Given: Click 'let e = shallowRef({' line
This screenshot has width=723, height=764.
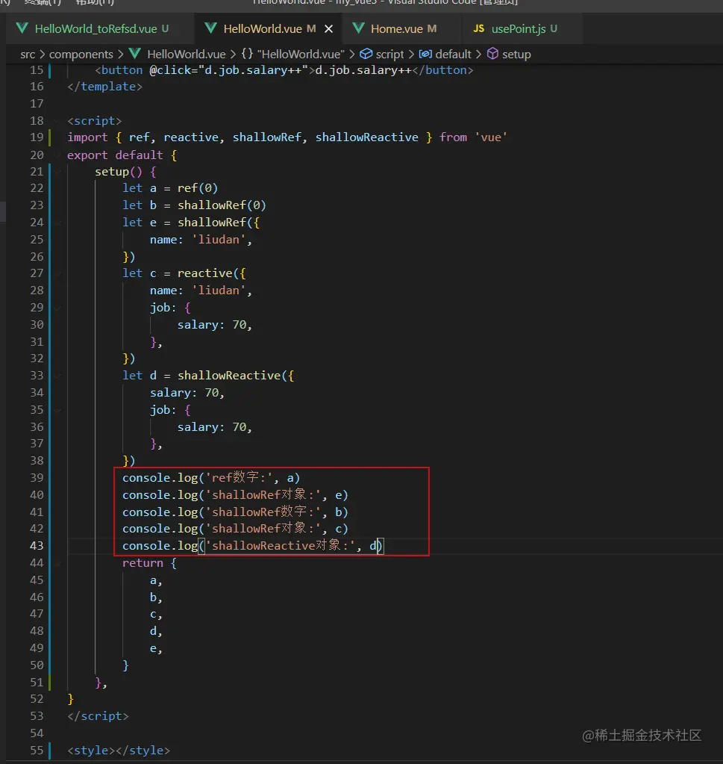Looking at the screenshot, I should click(x=191, y=223).
